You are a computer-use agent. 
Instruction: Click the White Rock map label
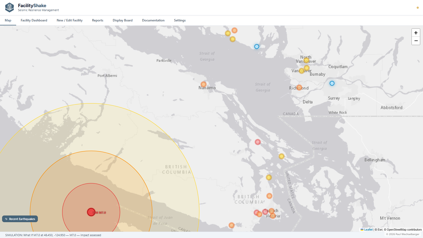[338, 113]
